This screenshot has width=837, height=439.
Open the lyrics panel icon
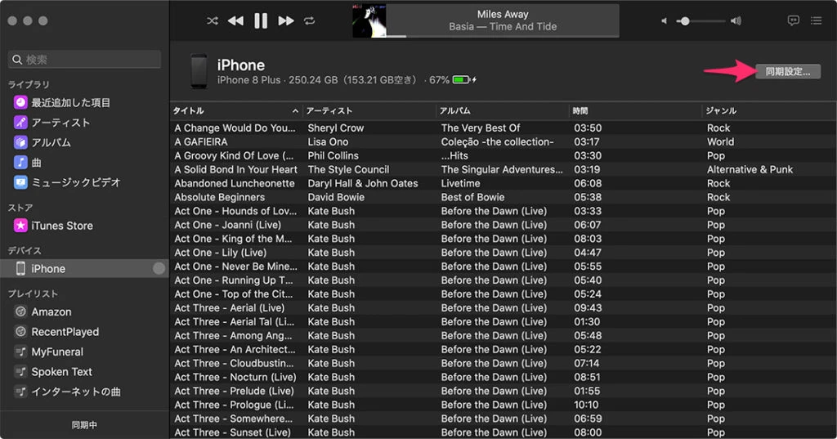(793, 20)
